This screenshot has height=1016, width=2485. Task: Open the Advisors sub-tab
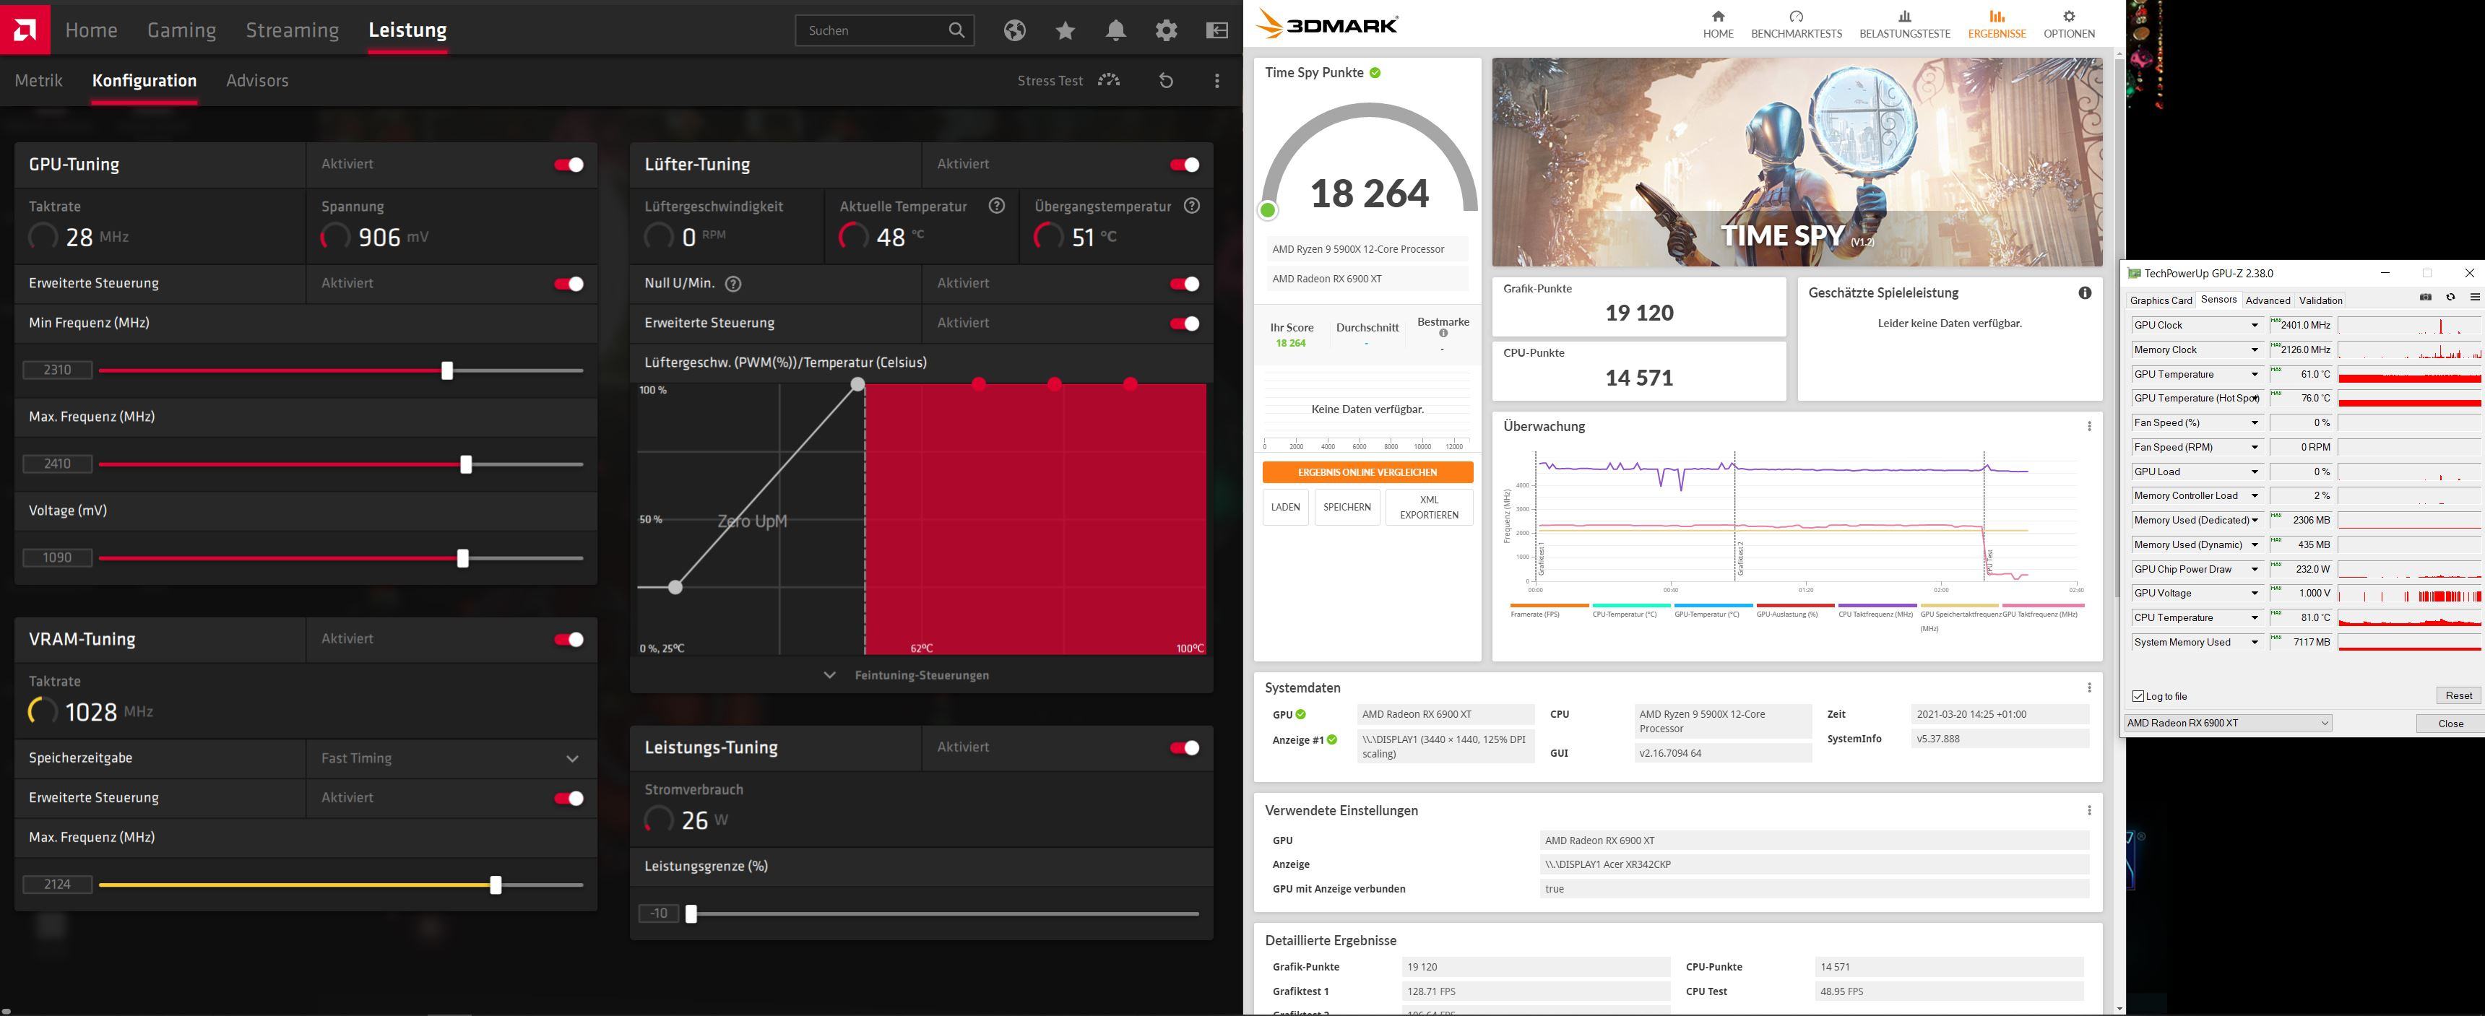coord(256,81)
